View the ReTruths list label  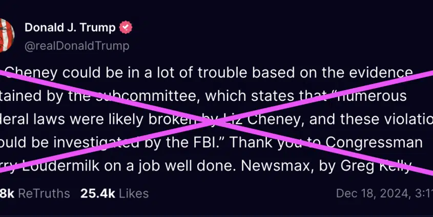[44, 193]
